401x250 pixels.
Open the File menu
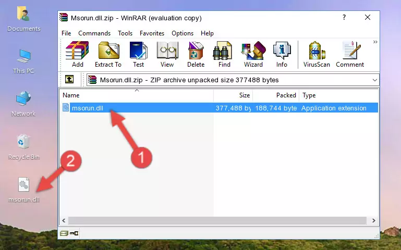click(66, 33)
